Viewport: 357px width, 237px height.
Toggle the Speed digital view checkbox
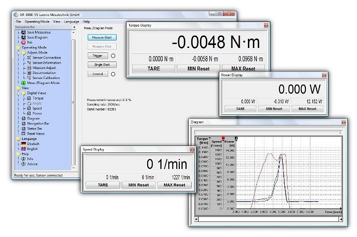29,108
